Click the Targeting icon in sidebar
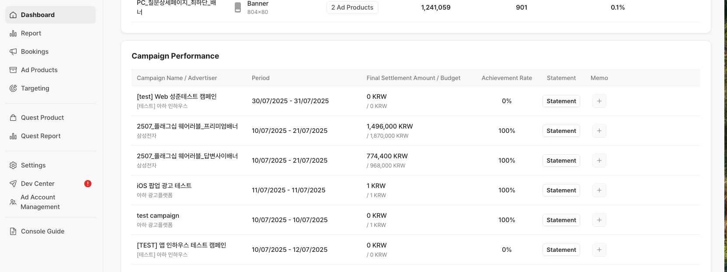 tap(13, 88)
